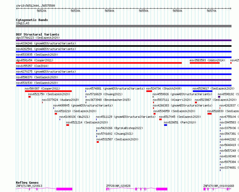Open variant nsv6531587 (Sedlazeck2020) label
The width and height of the screenshot is (239, 192).
click(x=117, y=139)
